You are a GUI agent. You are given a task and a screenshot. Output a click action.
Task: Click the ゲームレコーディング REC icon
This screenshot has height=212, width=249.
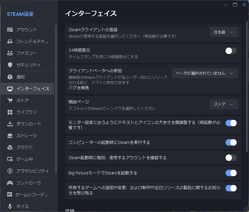10,194
